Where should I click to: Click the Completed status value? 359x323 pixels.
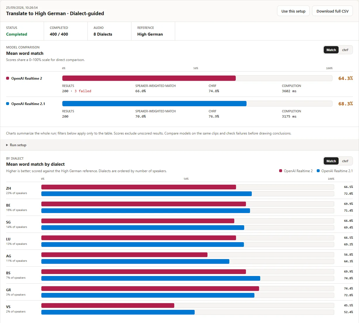[17, 34]
